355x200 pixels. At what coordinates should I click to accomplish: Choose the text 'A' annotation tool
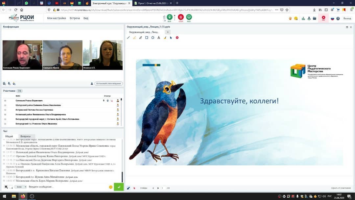[x=159, y=38]
